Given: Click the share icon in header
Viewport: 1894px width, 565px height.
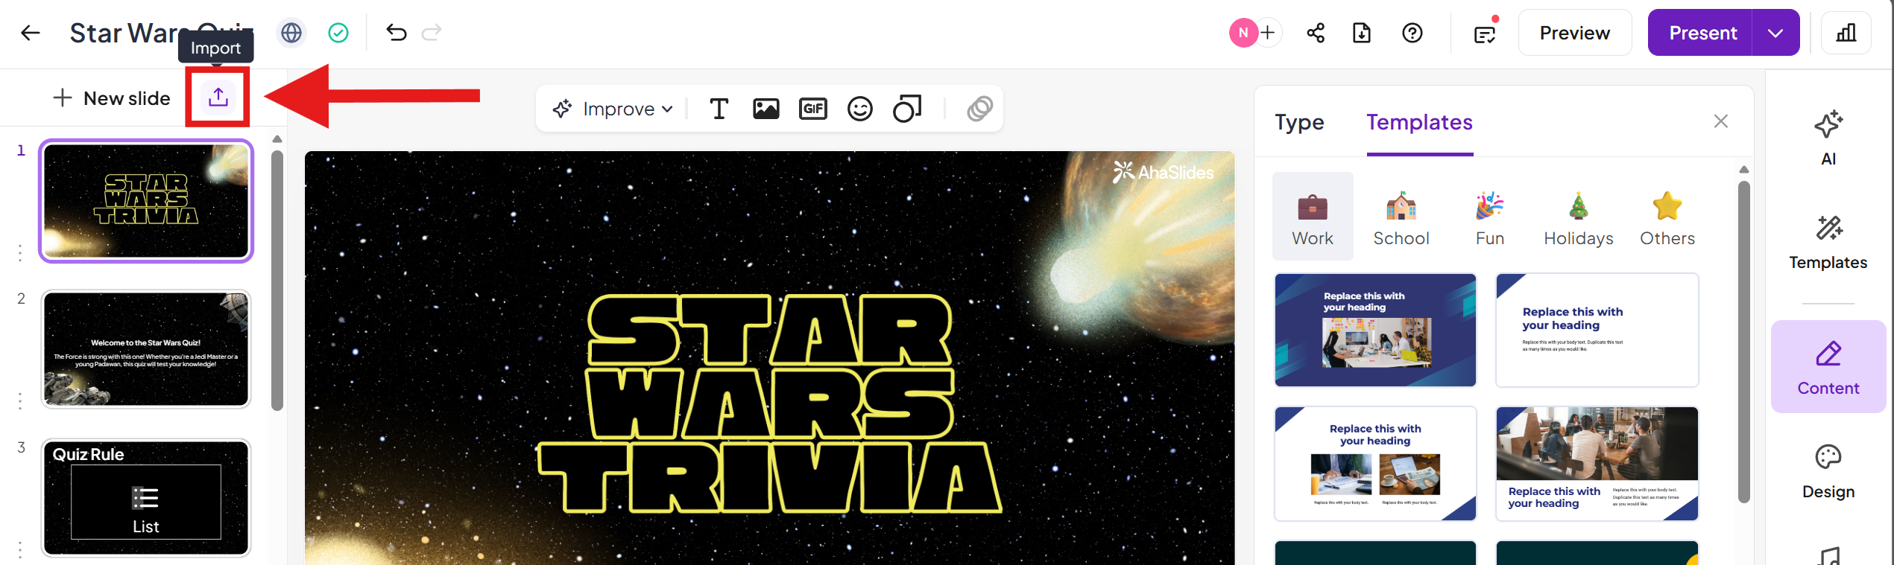Looking at the screenshot, I should tap(1316, 33).
